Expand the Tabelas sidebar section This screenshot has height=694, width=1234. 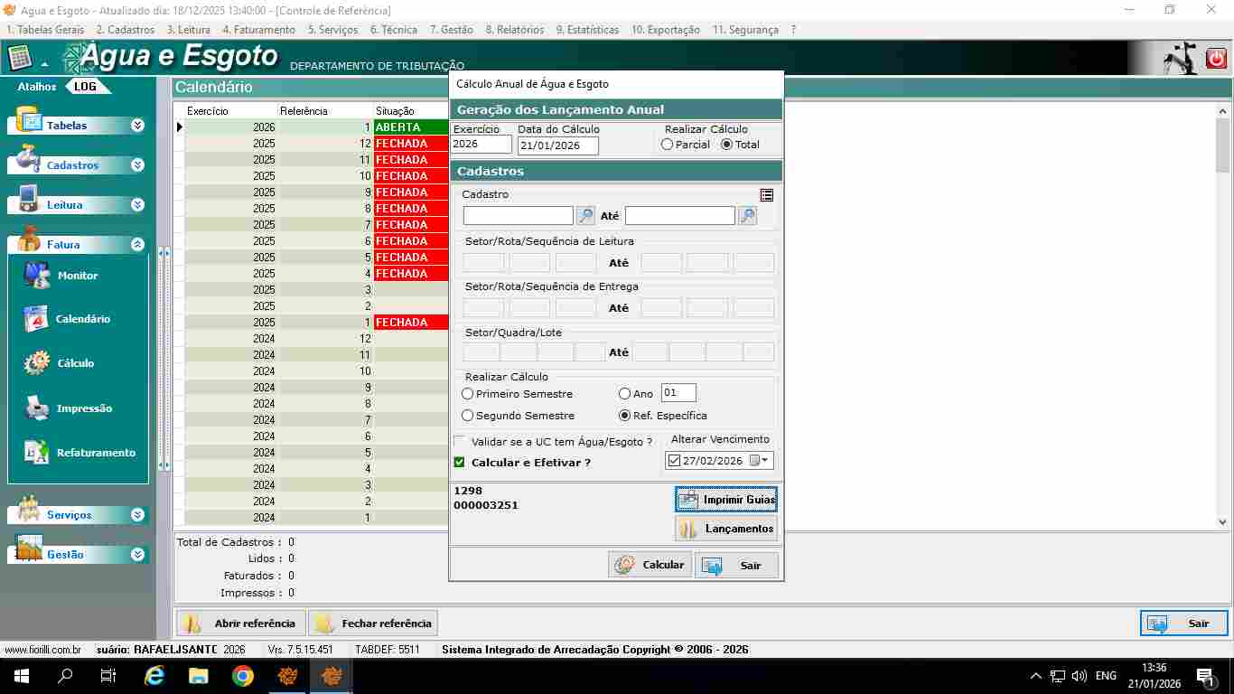[x=137, y=126]
